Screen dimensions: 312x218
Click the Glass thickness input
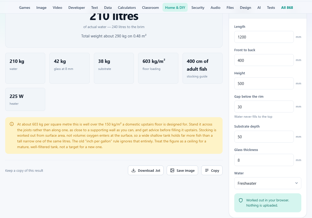tap(264, 160)
